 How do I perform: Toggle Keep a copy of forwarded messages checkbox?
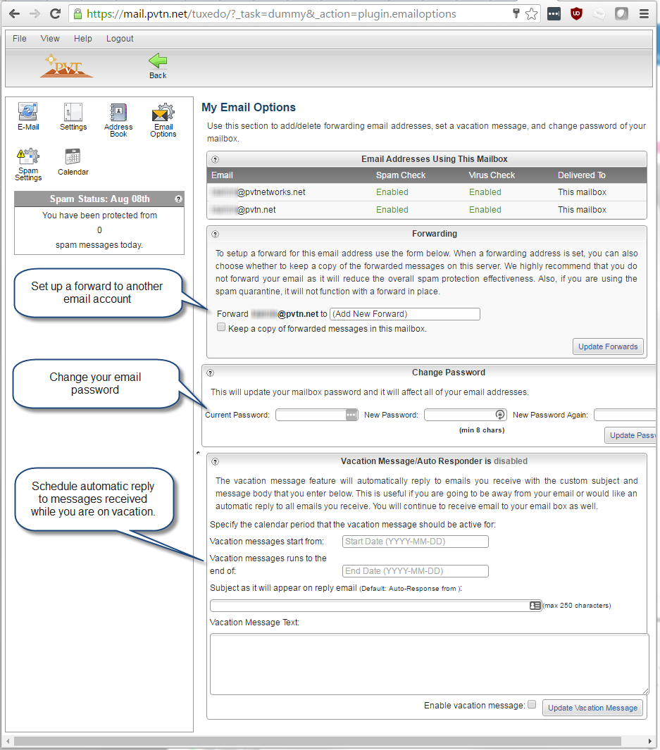(221, 327)
